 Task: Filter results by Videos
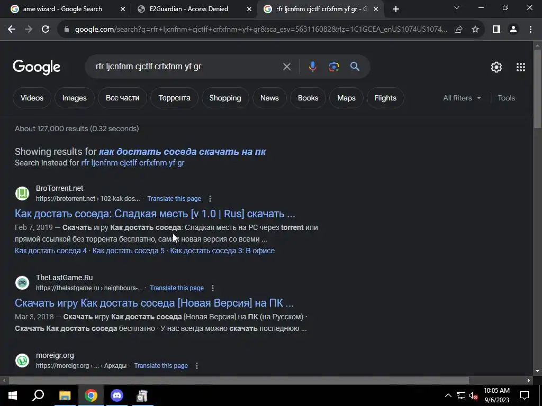pyautogui.click(x=32, y=98)
